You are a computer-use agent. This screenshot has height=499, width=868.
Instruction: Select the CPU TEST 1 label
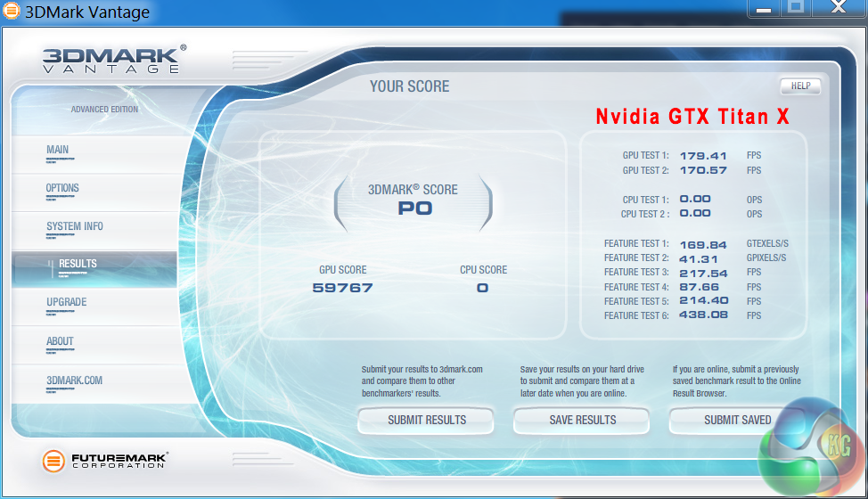point(645,200)
